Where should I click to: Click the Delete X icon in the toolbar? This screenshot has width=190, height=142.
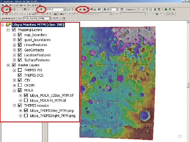28,9
